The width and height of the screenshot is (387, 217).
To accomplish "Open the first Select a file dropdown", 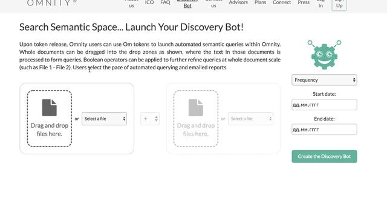I will click(x=104, y=119).
